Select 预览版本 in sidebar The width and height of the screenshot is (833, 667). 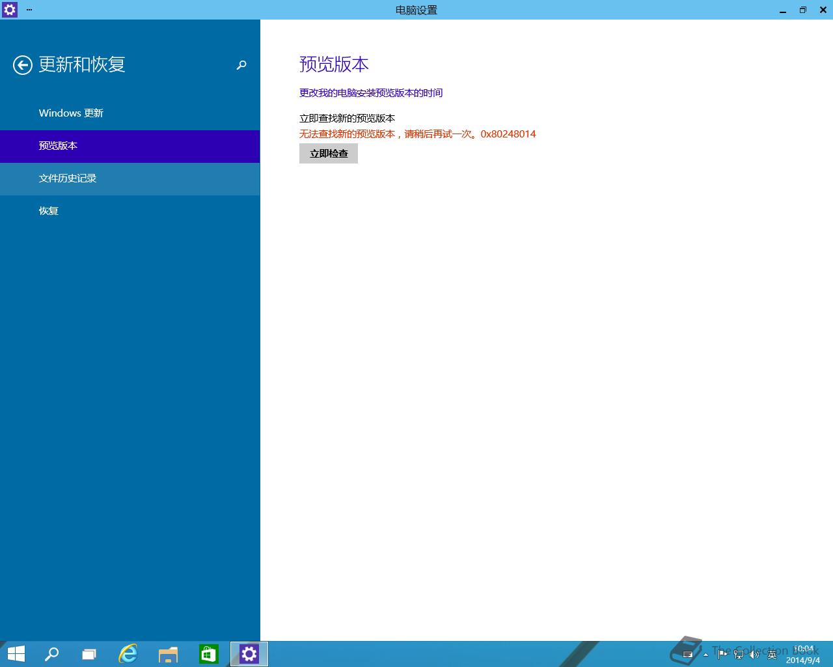130,146
